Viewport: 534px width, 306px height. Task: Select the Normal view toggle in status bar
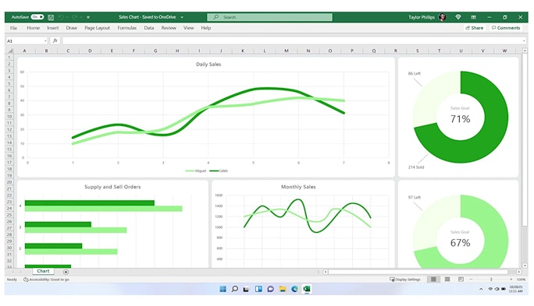(x=433, y=280)
